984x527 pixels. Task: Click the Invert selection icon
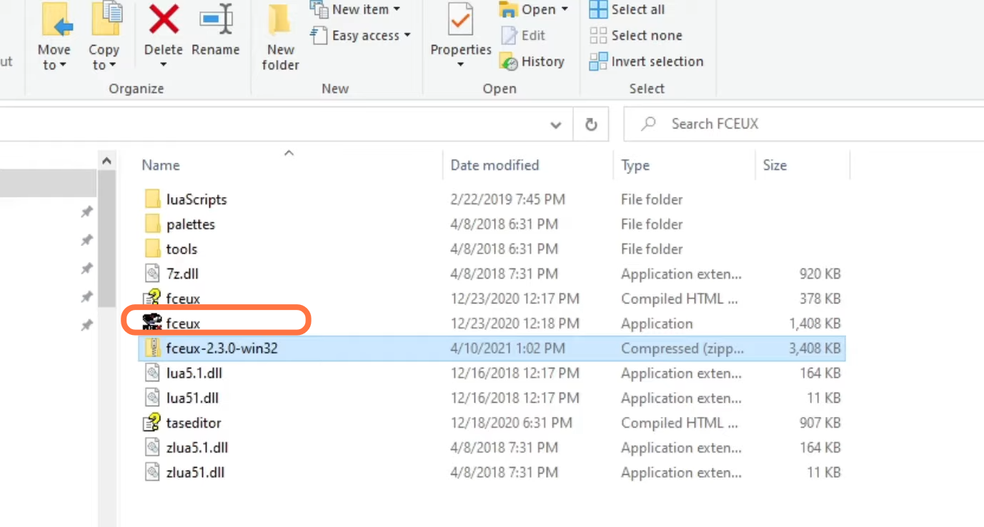598,61
